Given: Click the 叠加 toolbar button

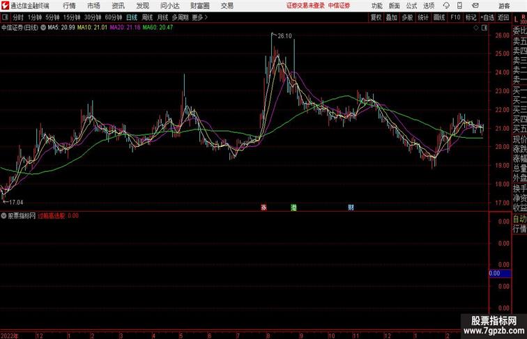Looking at the screenshot, I should [392, 17].
